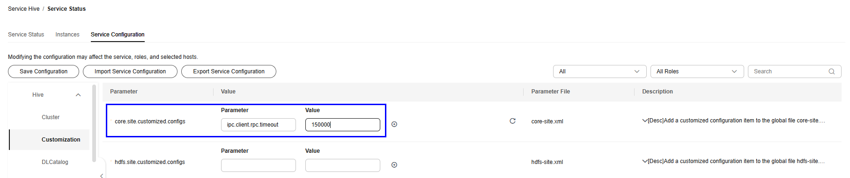
Task: Click Save Configuration button
Action: point(44,71)
